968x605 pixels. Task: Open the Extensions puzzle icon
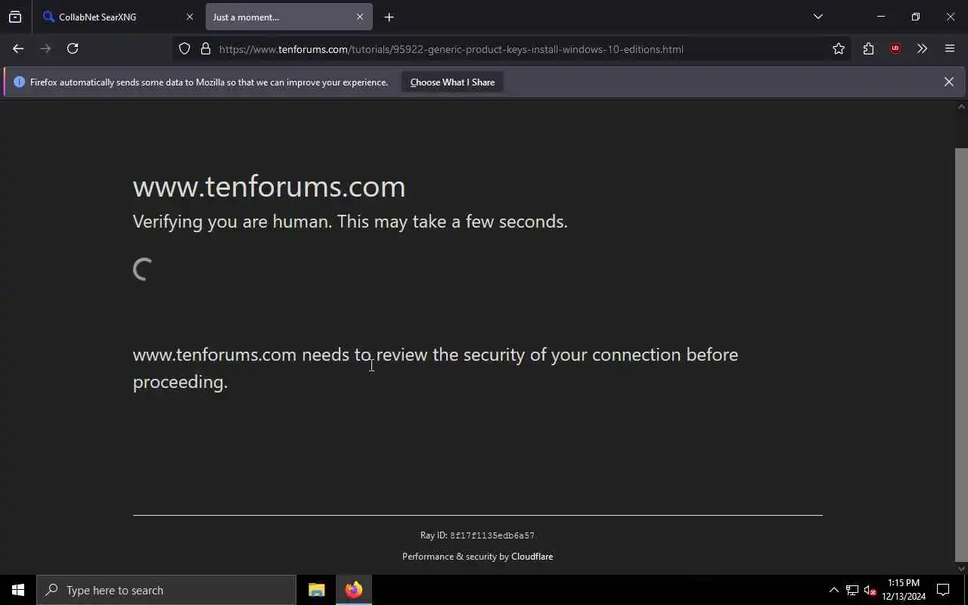click(868, 48)
